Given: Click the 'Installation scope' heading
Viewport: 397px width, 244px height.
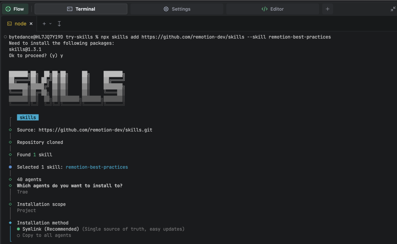Looking at the screenshot, I should point(41,204).
